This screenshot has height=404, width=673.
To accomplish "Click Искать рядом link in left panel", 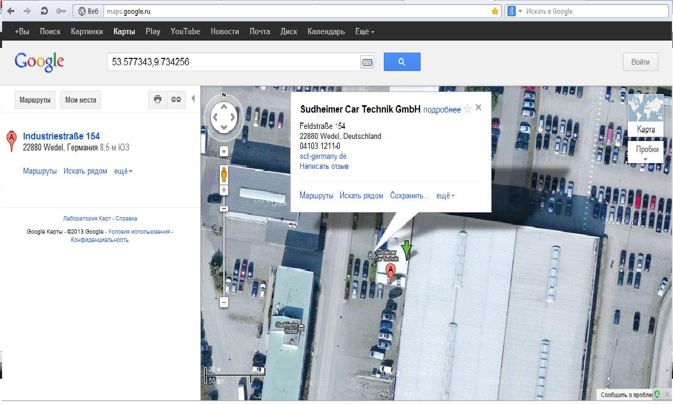I will point(85,171).
